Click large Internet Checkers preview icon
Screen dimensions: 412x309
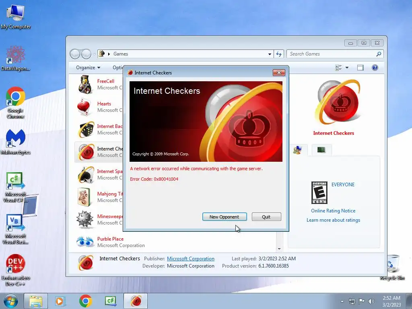click(338, 102)
